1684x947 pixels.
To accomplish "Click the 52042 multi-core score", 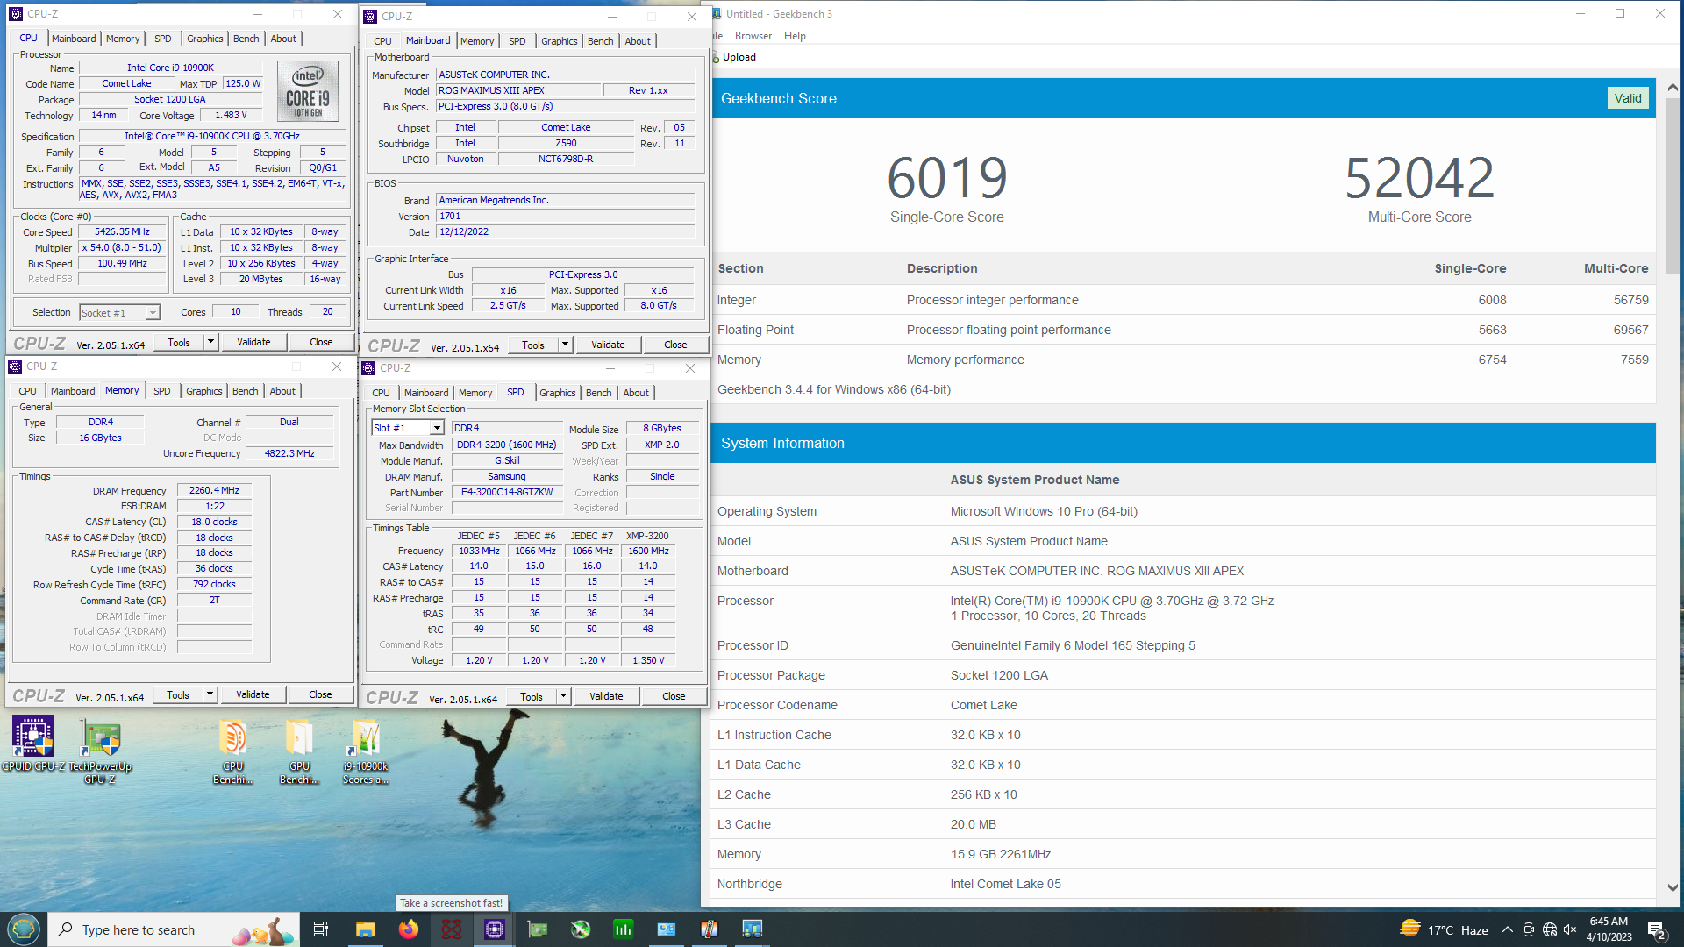I will pos(1419,178).
